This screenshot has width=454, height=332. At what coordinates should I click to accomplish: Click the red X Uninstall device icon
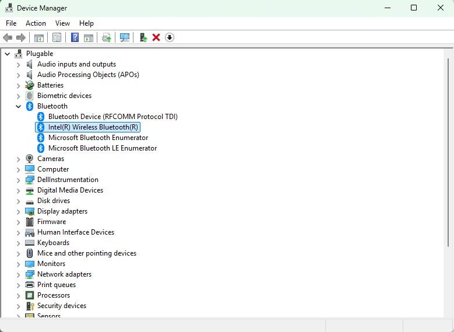click(x=156, y=37)
